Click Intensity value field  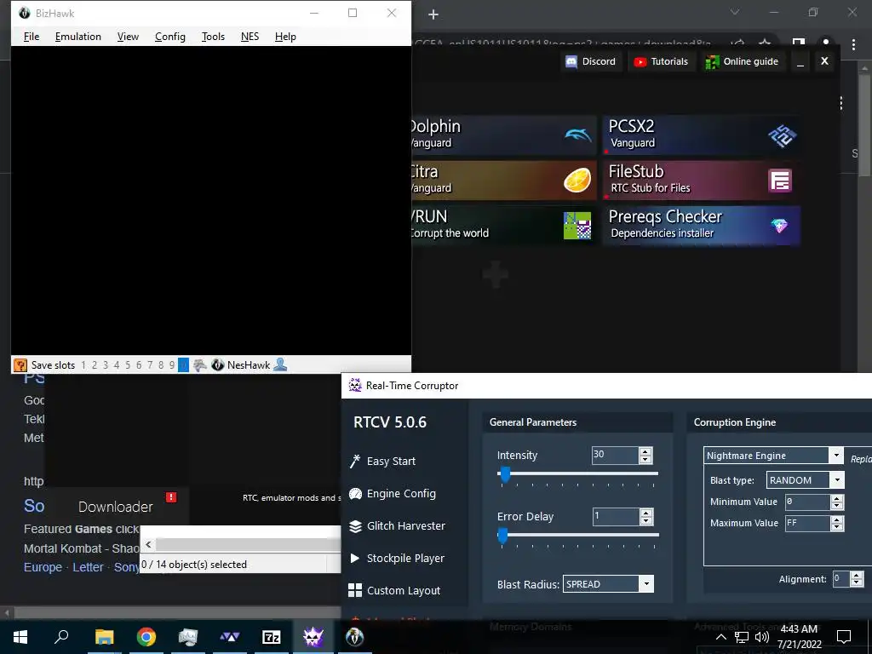615,455
